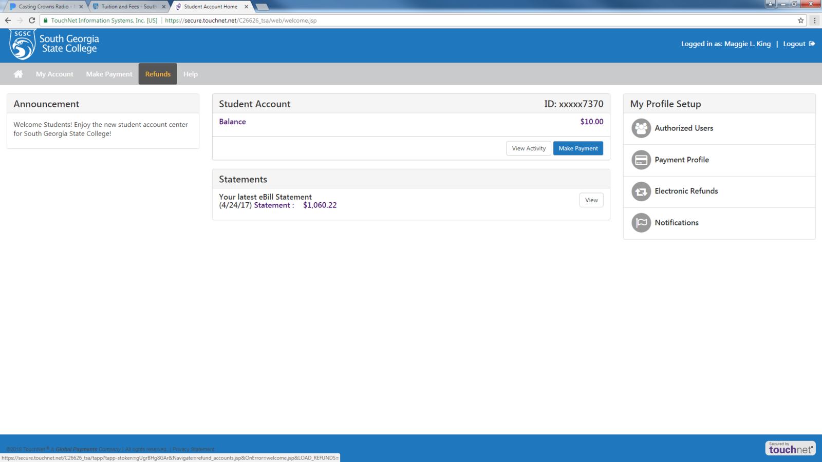This screenshot has width=822, height=462.
Task: Open the Help menu item
Action: (191, 74)
